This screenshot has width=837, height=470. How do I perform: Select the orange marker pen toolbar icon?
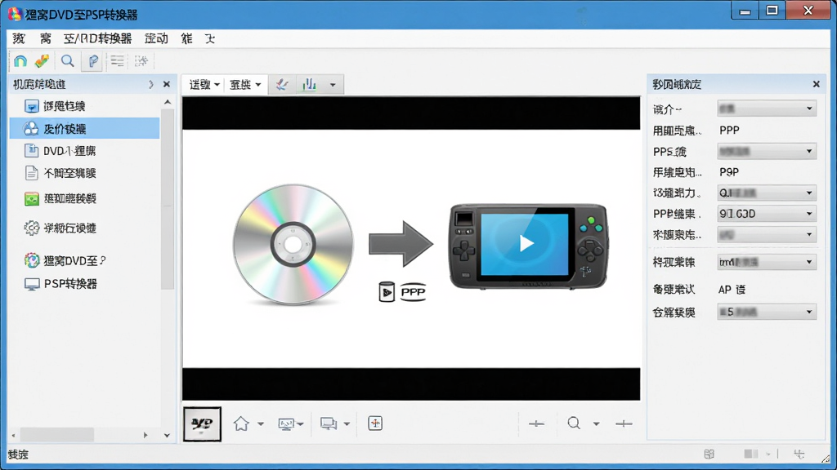42,61
